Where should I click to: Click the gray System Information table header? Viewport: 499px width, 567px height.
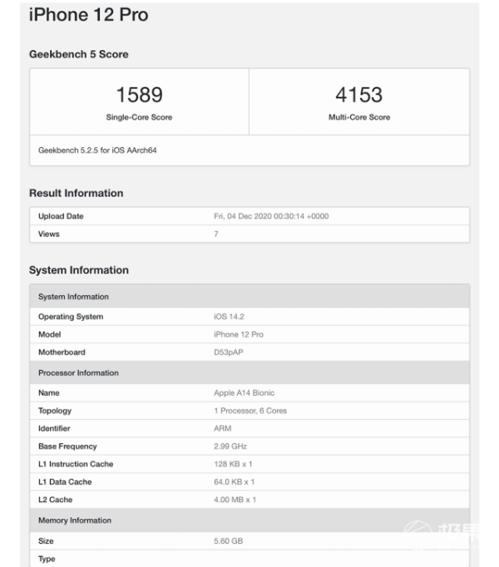coord(249,296)
